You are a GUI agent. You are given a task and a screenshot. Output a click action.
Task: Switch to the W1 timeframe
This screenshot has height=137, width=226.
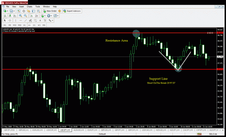tap(39, 25)
